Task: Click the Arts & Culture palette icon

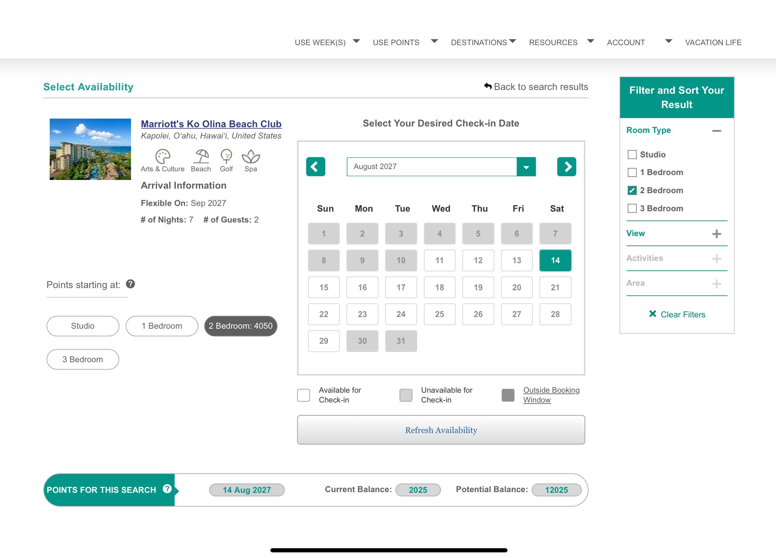Action: (163, 156)
